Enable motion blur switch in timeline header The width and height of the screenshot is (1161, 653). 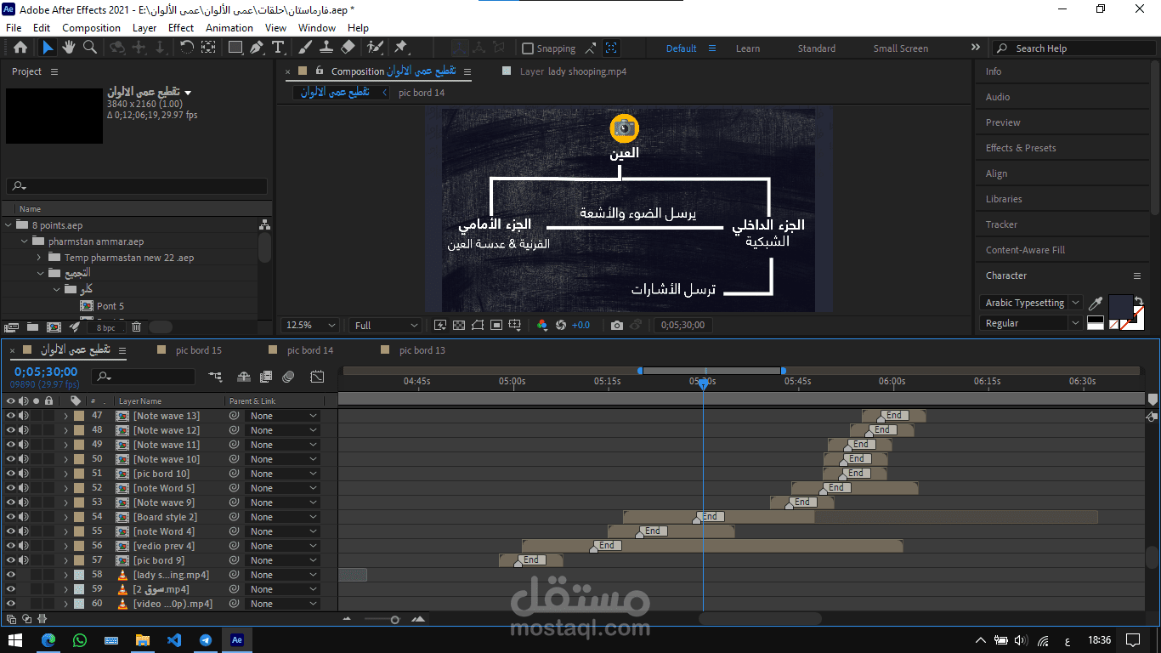click(289, 376)
